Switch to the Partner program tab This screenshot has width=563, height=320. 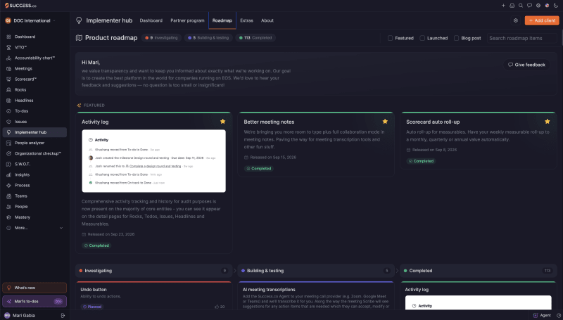click(187, 20)
